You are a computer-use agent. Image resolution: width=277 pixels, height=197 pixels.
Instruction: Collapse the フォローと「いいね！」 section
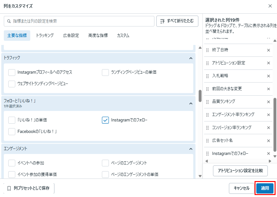click(x=191, y=103)
